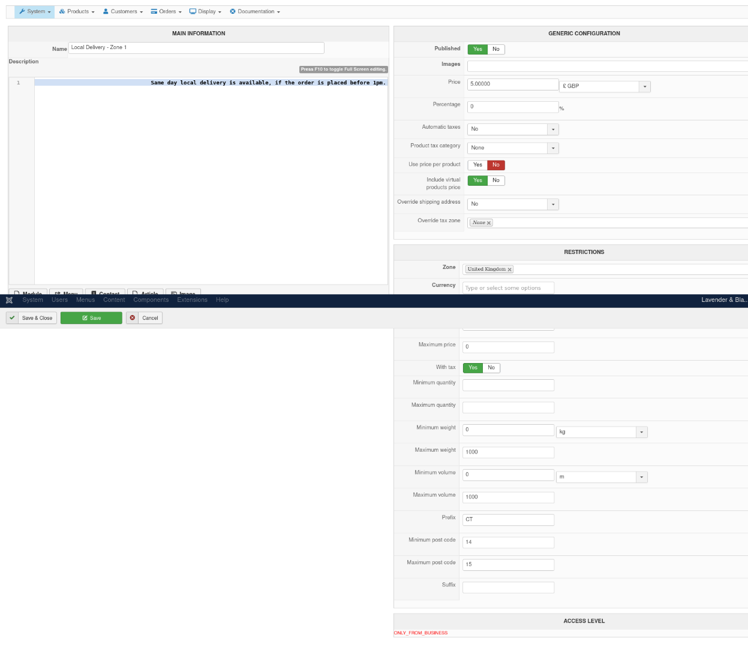Click the green checkmark save icon
The width and height of the screenshot is (748, 647).
pyautogui.click(x=12, y=318)
